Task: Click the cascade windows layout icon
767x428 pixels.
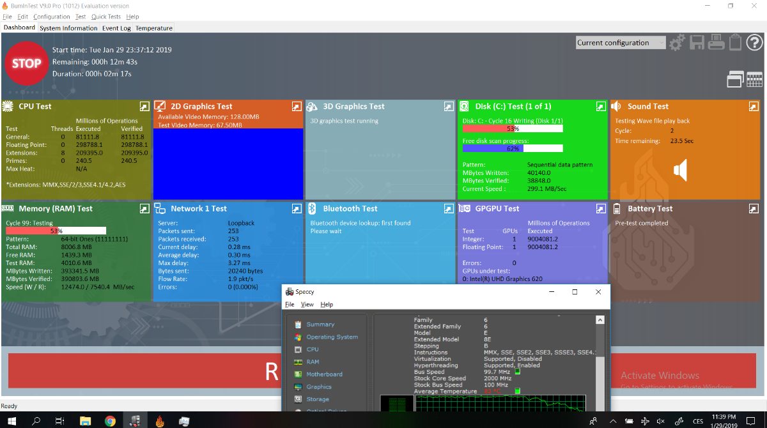Action: 735,79
